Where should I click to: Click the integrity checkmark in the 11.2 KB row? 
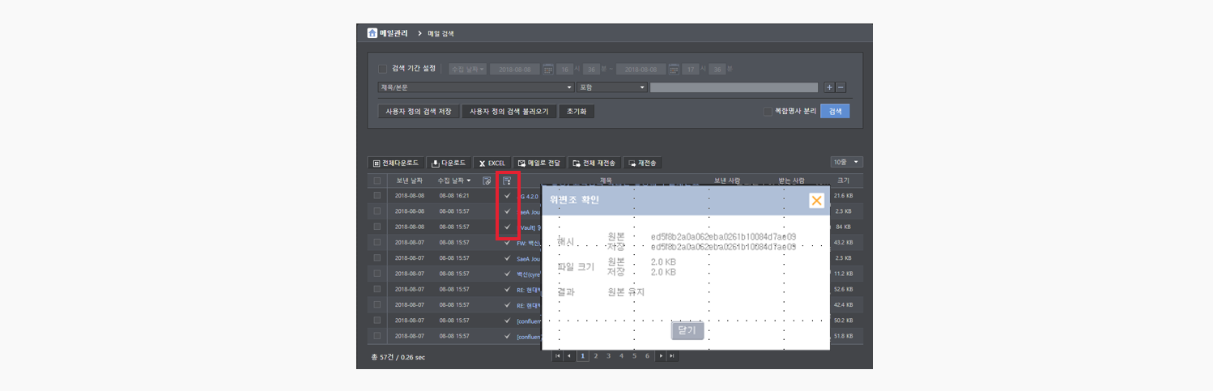(507, 274)
